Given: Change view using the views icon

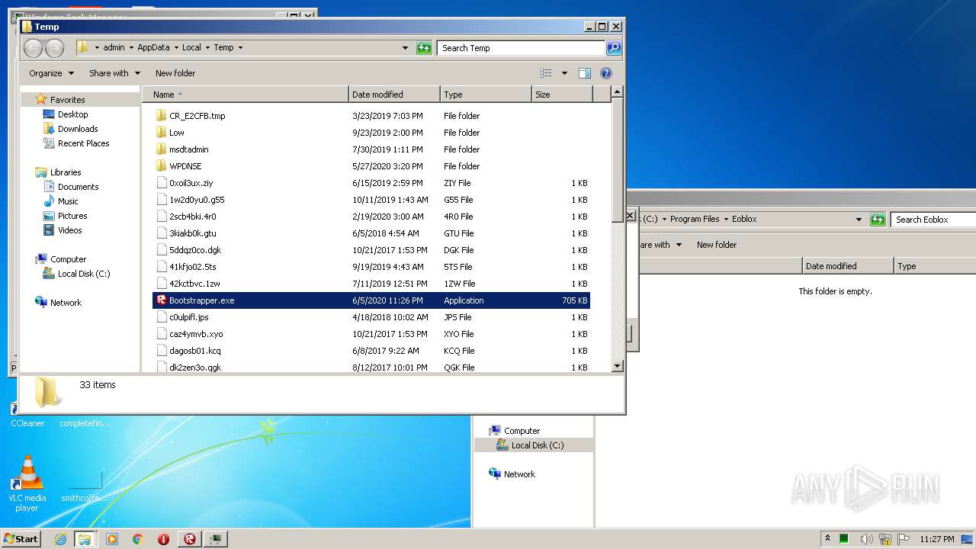Looking at the screenshot, I should click(x=546, y=73).
